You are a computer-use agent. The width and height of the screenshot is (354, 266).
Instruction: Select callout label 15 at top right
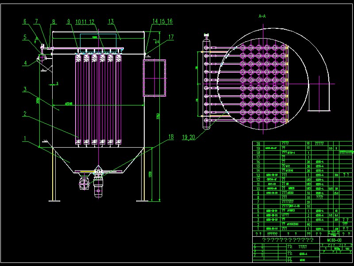click(162, 21)
